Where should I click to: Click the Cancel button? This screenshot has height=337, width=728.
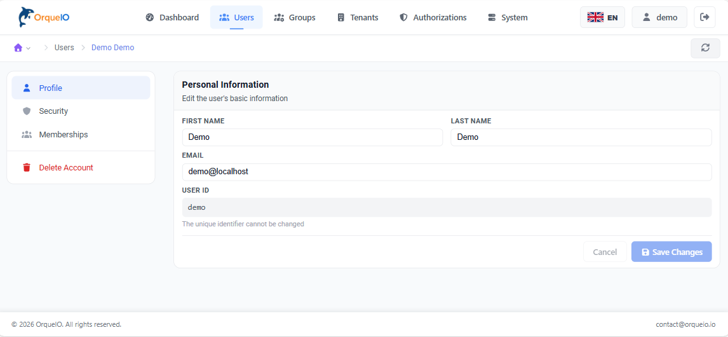pos(605,252)
